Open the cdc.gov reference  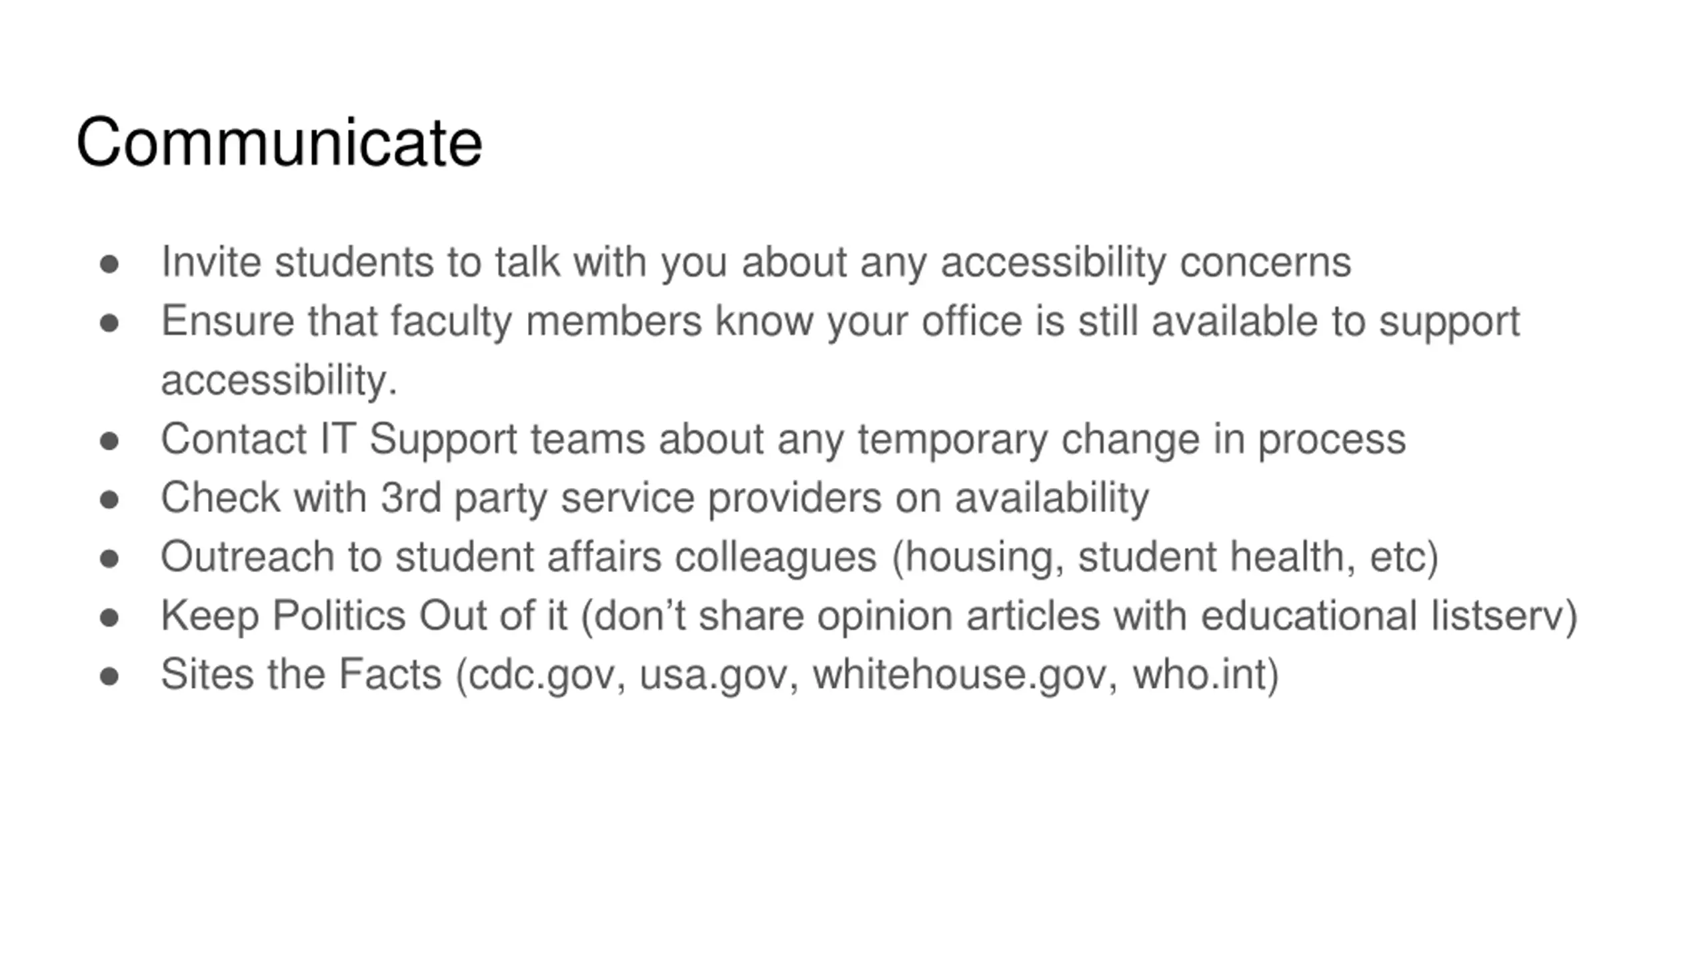[540, 675]
